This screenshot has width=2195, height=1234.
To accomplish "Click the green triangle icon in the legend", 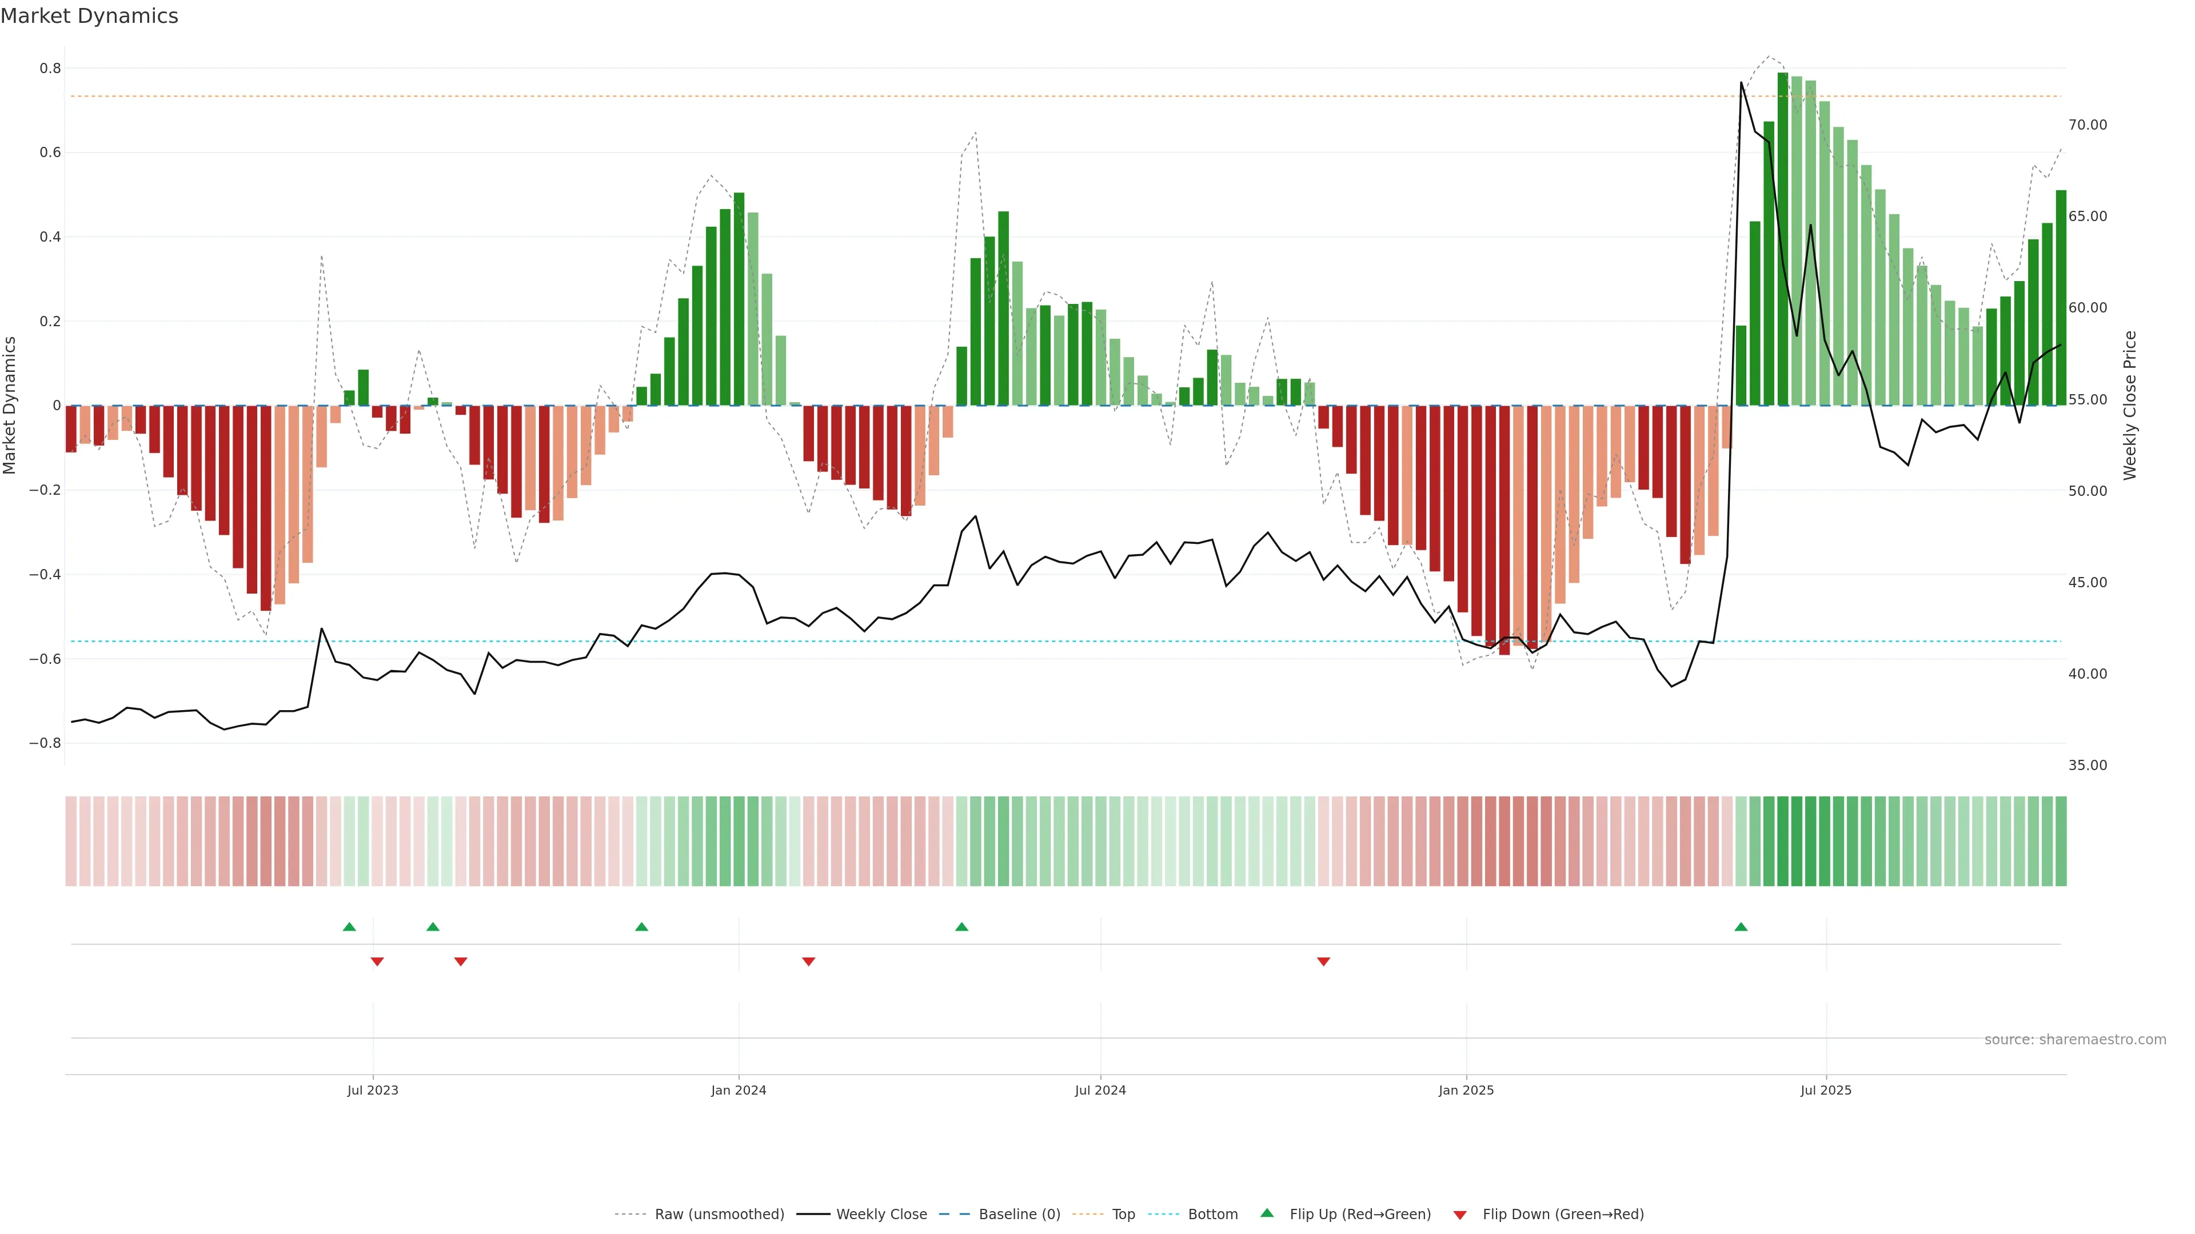I will tap(1267, 1213).
